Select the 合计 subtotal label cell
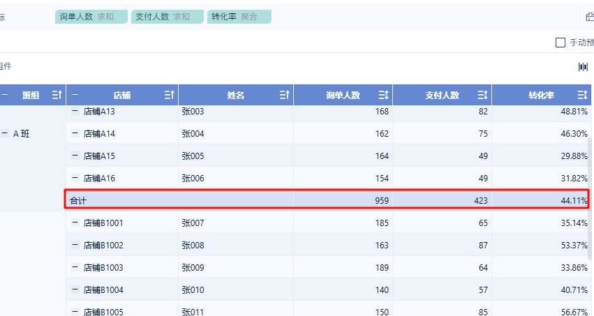 pyautogui.click(x=179, y=200)
